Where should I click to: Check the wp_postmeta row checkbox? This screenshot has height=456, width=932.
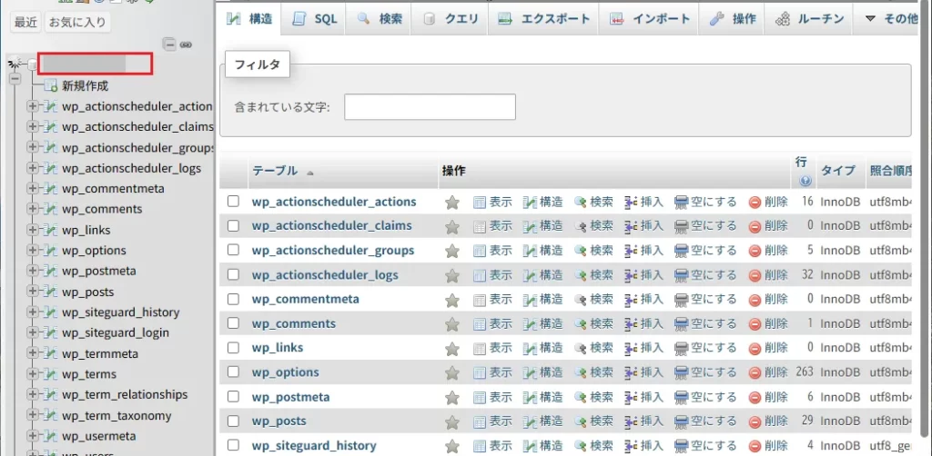coord(233,396)
